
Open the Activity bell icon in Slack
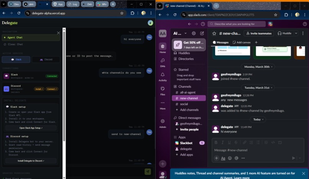(x=163, y=75)
